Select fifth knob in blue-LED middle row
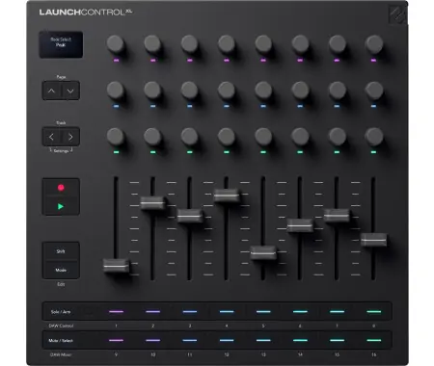 tap(263, 91)
